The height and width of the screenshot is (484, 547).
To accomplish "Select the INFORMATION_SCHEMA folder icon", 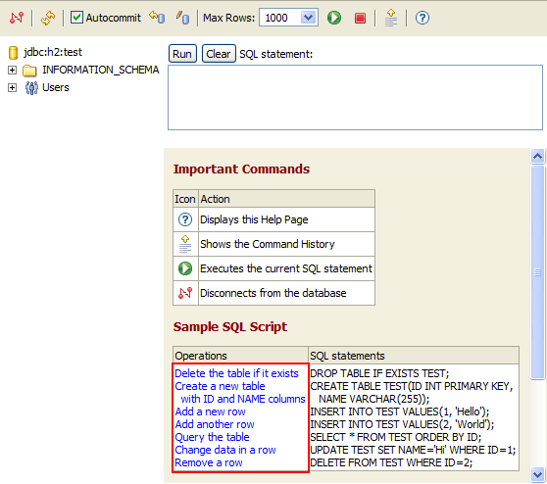I will pos(29,71).
